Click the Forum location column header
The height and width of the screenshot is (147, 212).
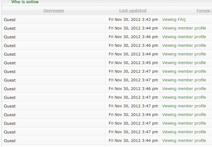(204, 11)
